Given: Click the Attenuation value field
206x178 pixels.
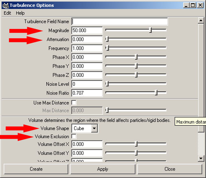Looking at the screenshot, I should (x=87, y=39).
